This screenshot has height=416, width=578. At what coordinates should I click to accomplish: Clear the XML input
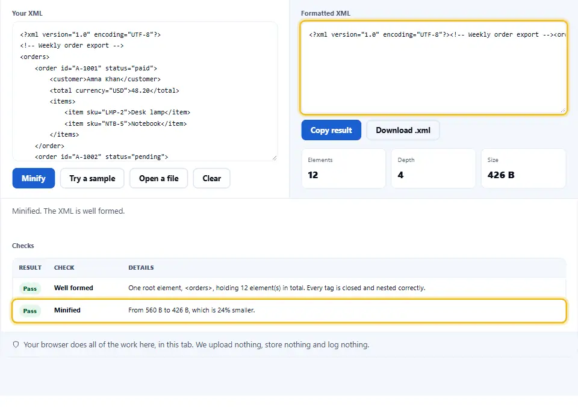pos(211,178)
